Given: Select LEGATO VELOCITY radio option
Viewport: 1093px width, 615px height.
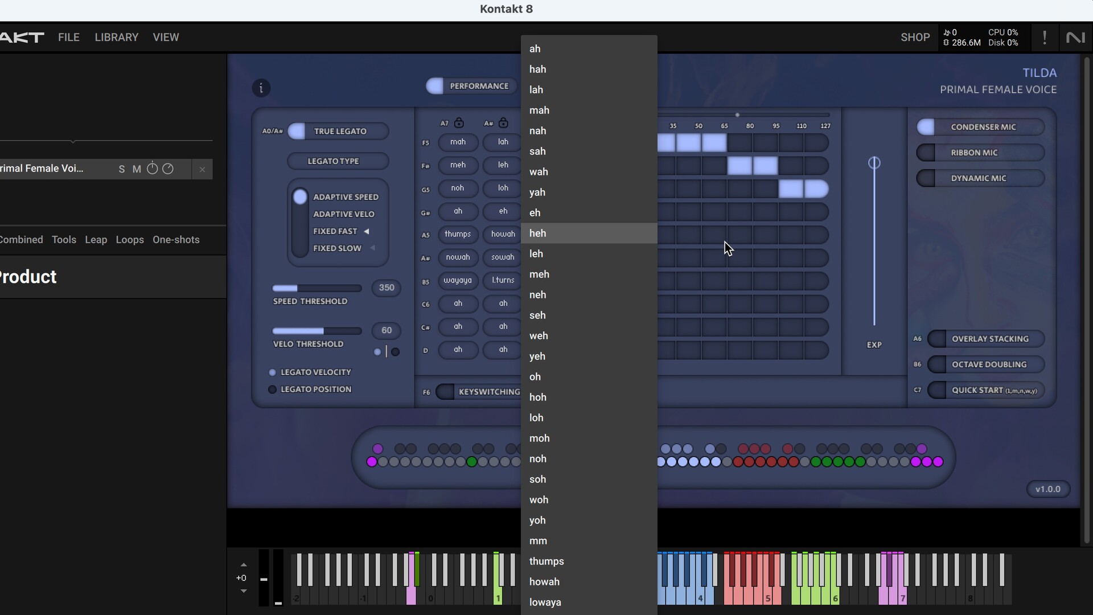Looking at the screenshot, I should [x=272, y=372].
